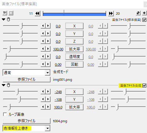Click mouse icon in 画像ファイル合成 section header
Viewport: 147px width, 133px height.
[x=8, y=85]
